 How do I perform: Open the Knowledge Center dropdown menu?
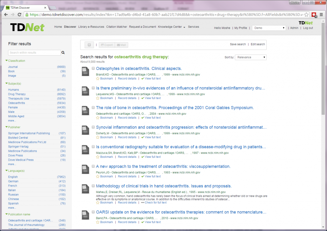tap(171, 27)
